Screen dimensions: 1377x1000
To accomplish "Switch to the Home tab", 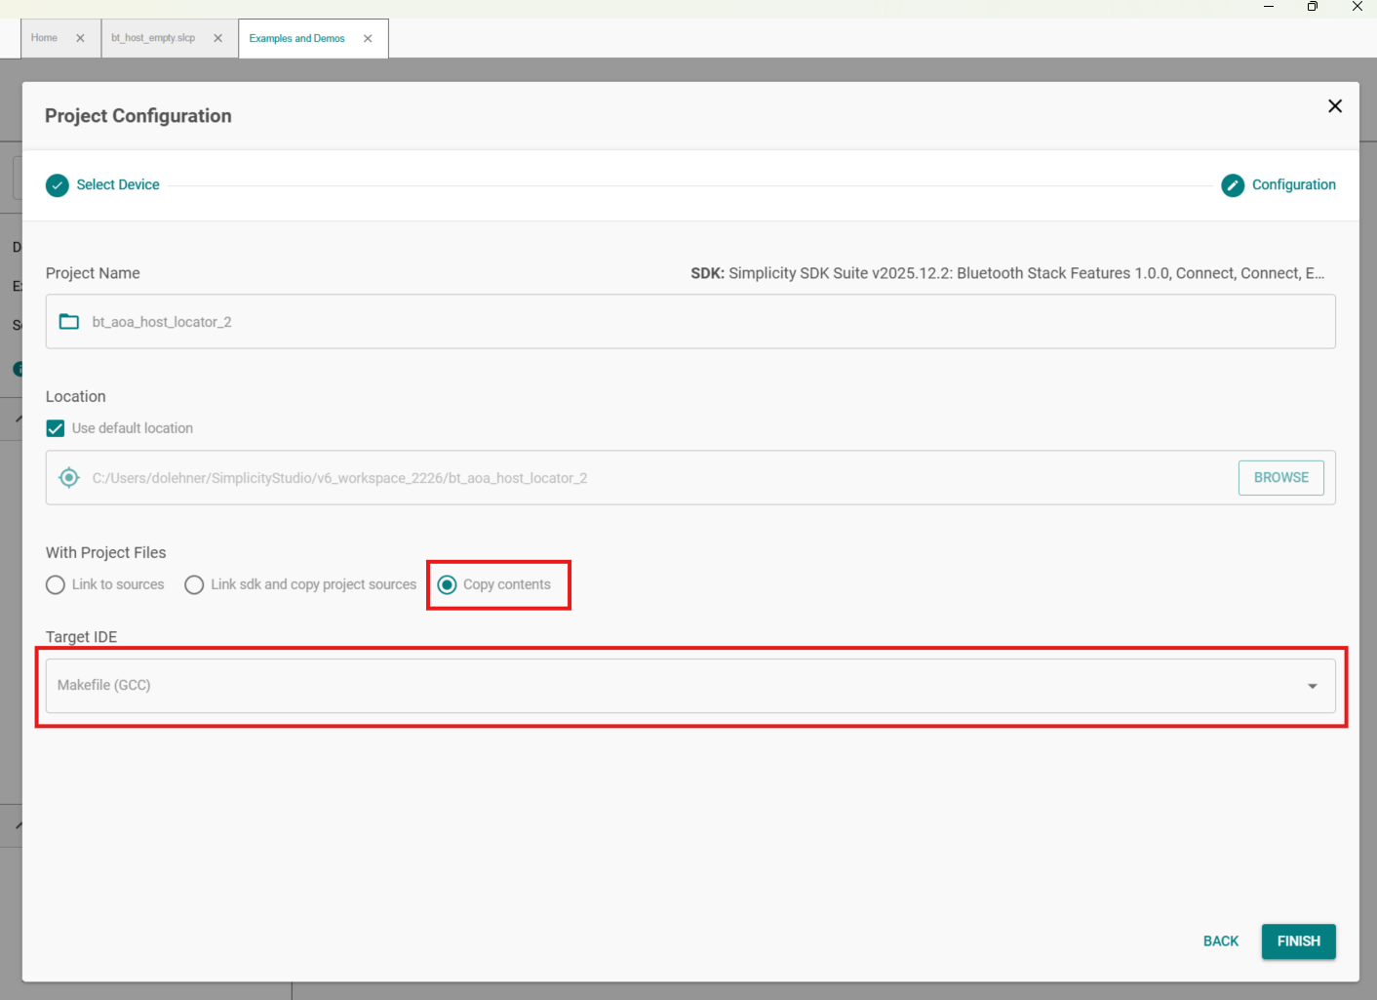I will pyautogui.click(x=45, y=38).
